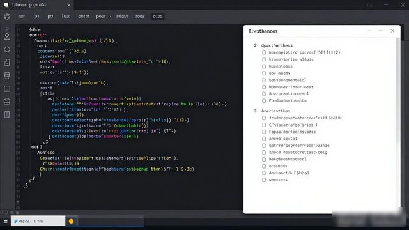
Task: Tick the checkbox ending in "-colg"
Action: (264, 152)
